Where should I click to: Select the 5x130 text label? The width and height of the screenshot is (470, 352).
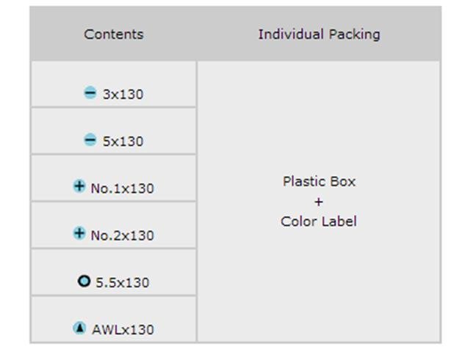click(123, 142)
